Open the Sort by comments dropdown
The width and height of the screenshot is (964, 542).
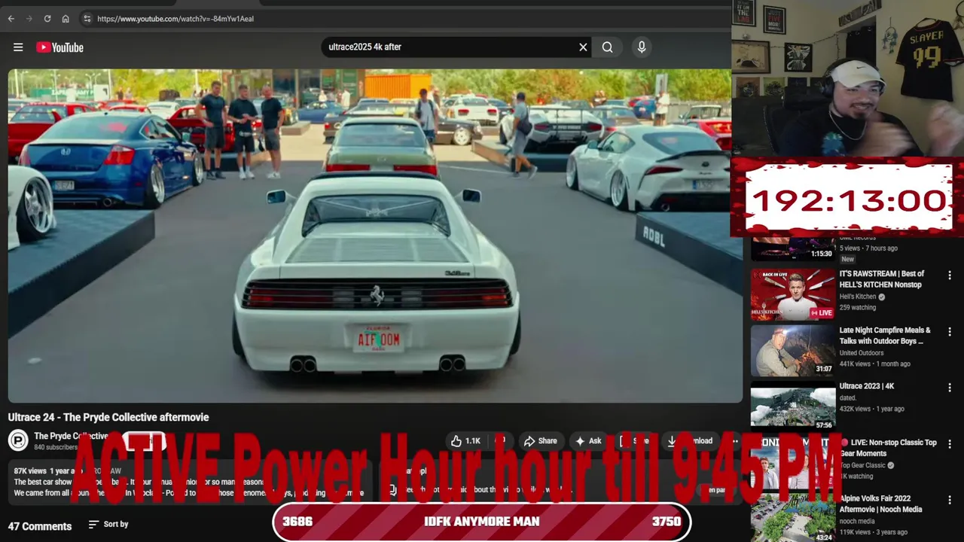[108, 524]
